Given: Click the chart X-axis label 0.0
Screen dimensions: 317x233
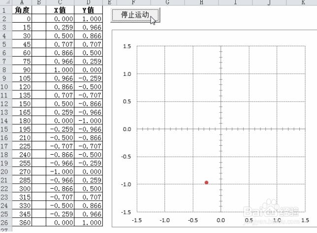Looking at the screenshot, I should pos(221,220).
